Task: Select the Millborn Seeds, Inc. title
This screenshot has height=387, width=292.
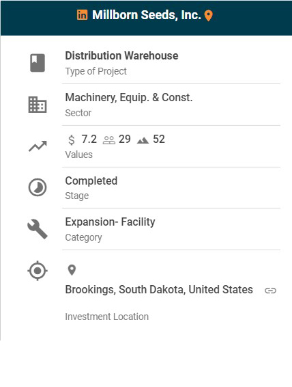Action: click(x=147, y=15)
